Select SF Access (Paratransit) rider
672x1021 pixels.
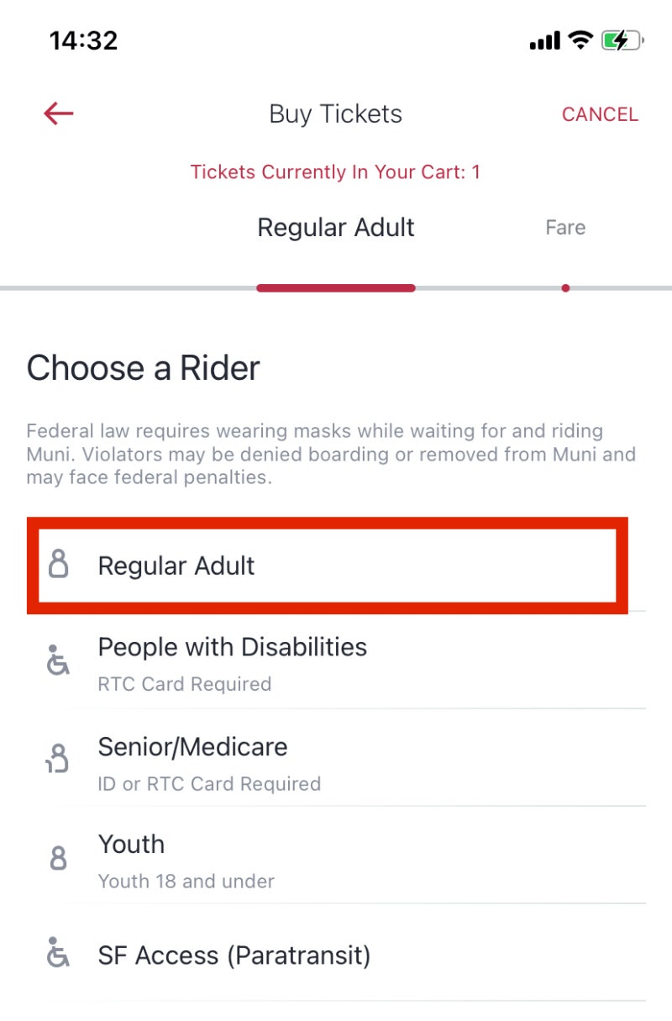point(336,955)
